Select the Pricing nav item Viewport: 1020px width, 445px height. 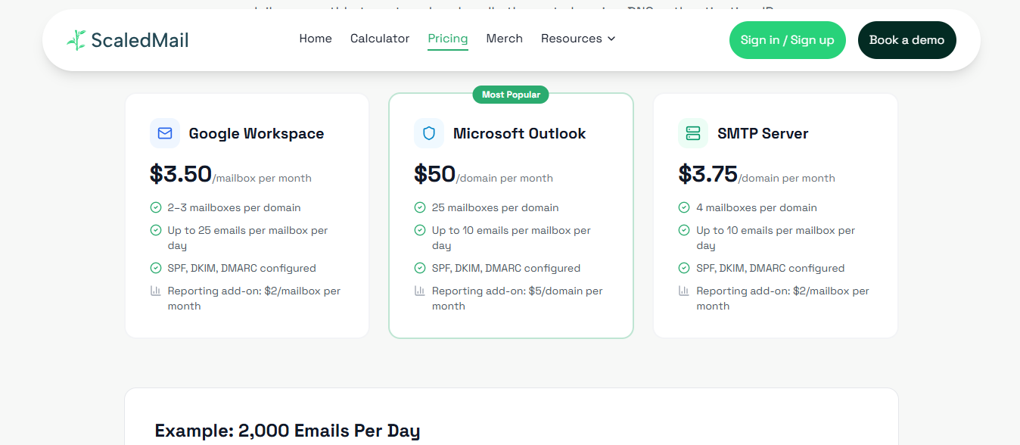click(x=448, y=39)
